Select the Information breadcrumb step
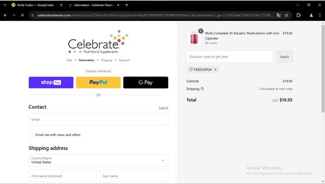 [86, 60]
